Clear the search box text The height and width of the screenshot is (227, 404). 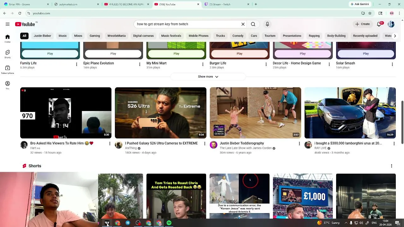[243, 24]
